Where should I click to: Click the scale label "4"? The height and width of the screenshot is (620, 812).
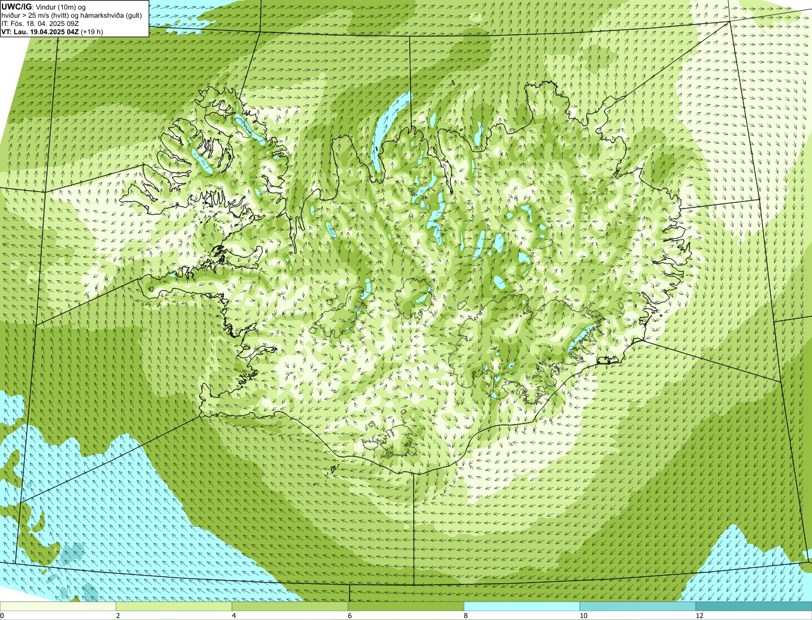tap(233, 616)
